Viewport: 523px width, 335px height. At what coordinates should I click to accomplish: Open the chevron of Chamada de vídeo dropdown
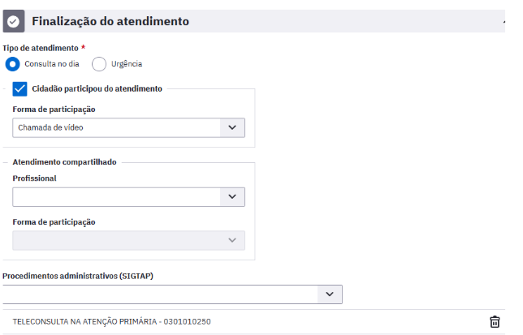pyautogui.click(x=232, y=127)
